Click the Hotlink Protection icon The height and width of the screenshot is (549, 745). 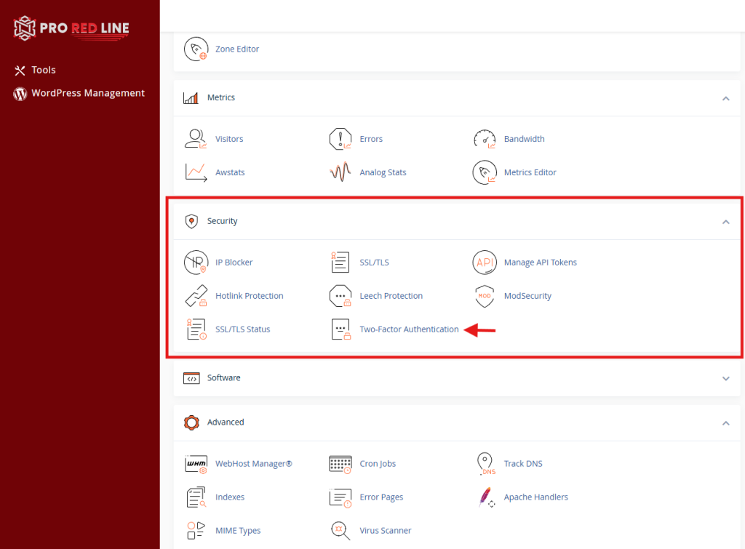click(x=195, y=296)
